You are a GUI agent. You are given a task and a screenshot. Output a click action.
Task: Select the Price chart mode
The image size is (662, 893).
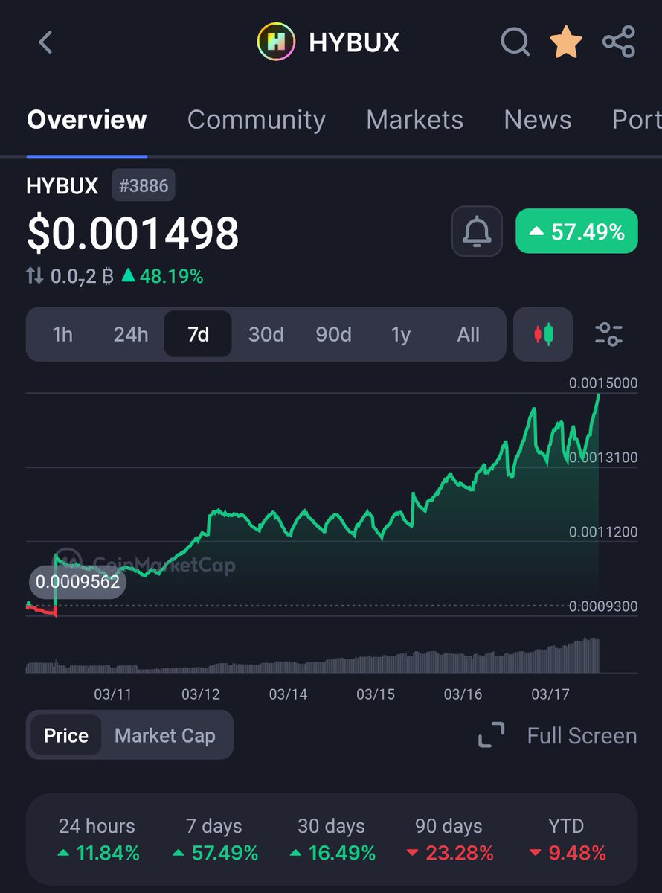[66, 735]
